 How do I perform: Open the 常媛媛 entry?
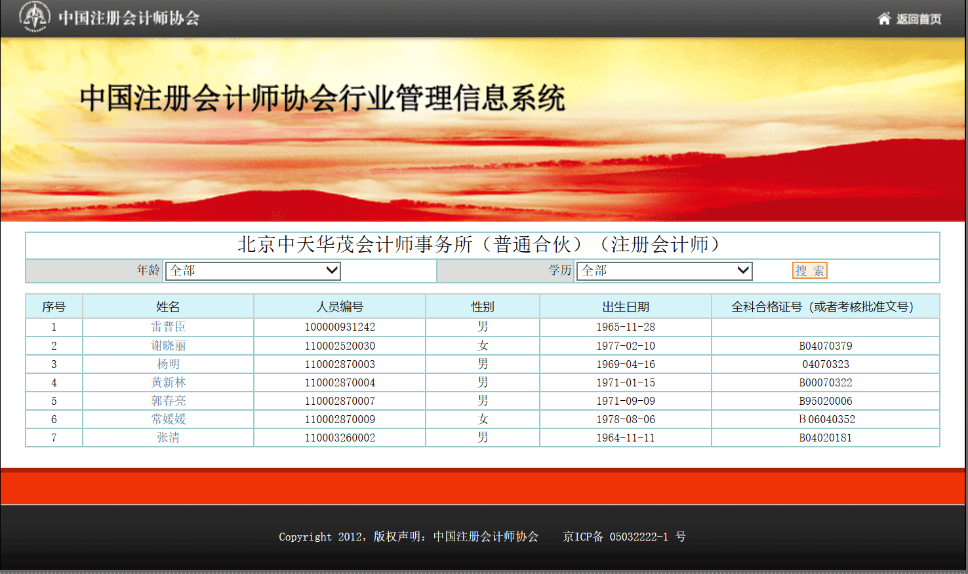click(168, 419)
